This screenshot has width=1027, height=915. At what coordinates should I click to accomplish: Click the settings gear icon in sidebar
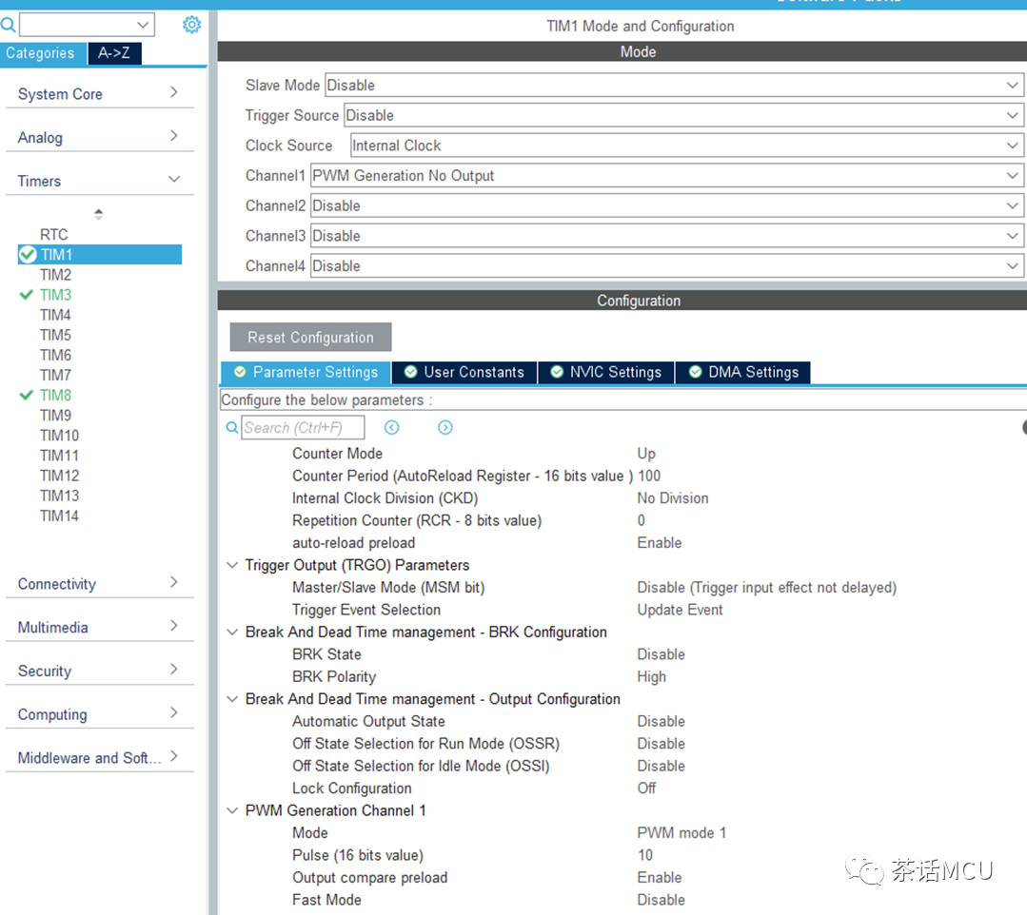tap(191, 25)
